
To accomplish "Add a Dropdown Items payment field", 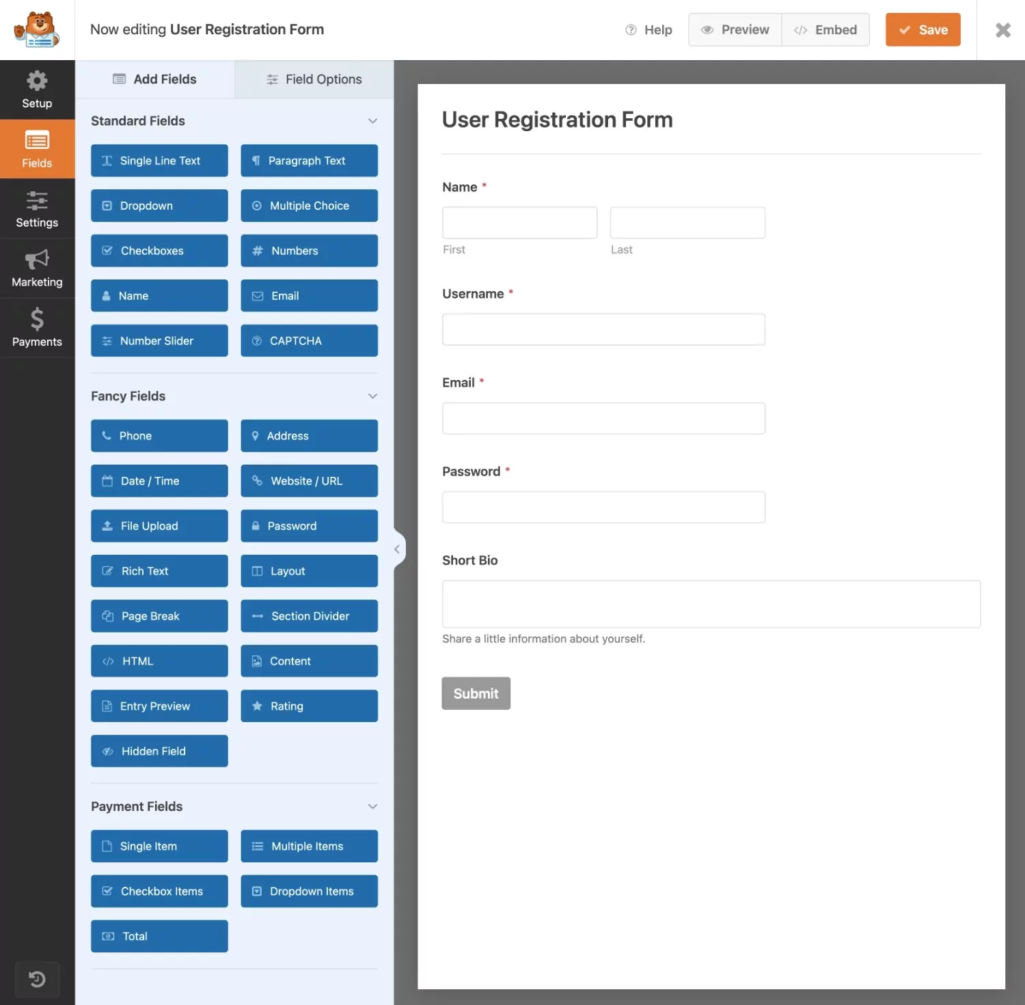I will (x=310, y=892).
